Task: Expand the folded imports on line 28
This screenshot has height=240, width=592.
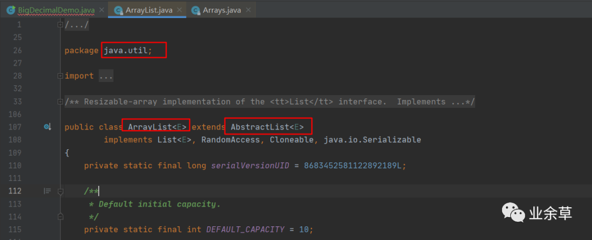Action: [60, 76]
